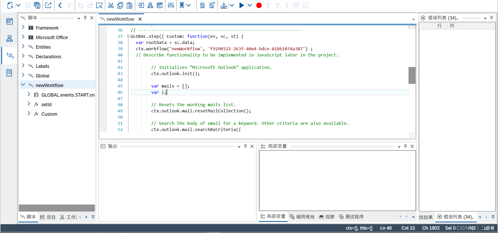The image size is (498, 233).
Task: Select the newWorkflow editor tab
Action: 120,19
